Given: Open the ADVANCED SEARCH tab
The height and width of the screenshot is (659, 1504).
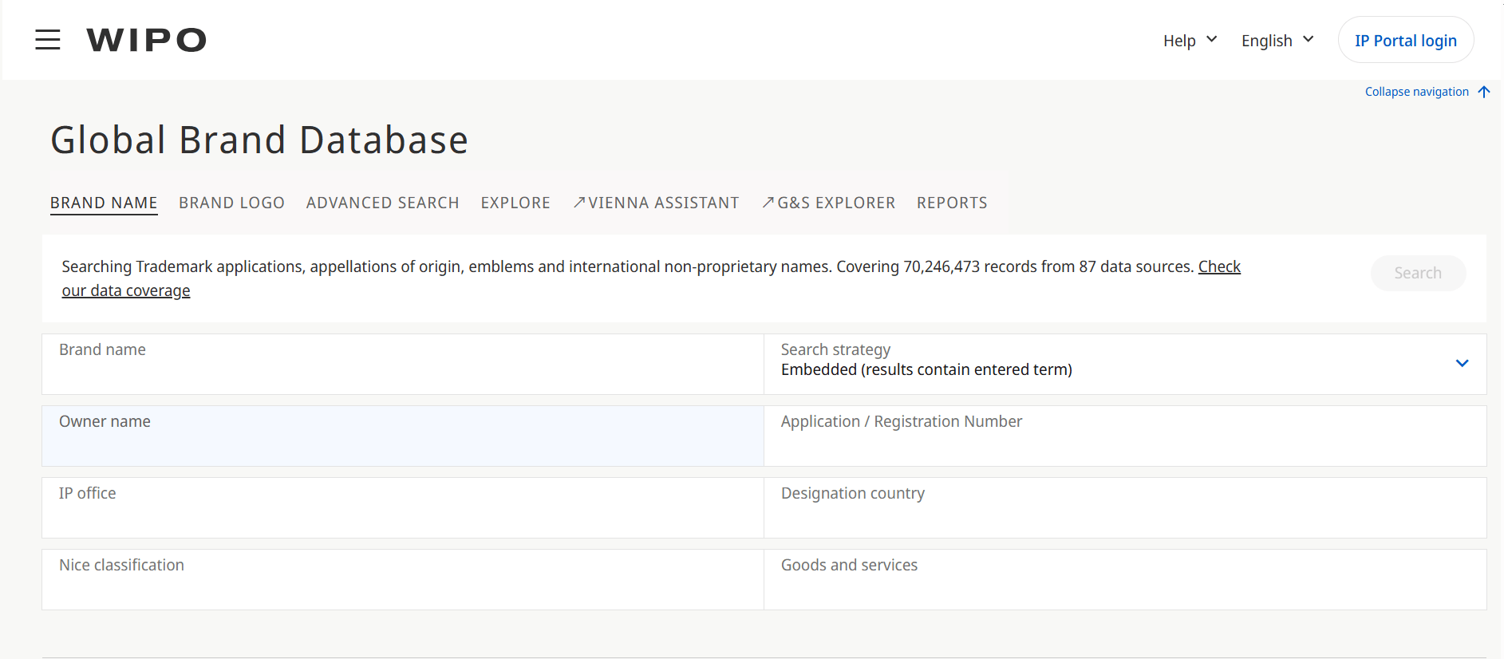Looking at the screenshot, I should [383, 203].
